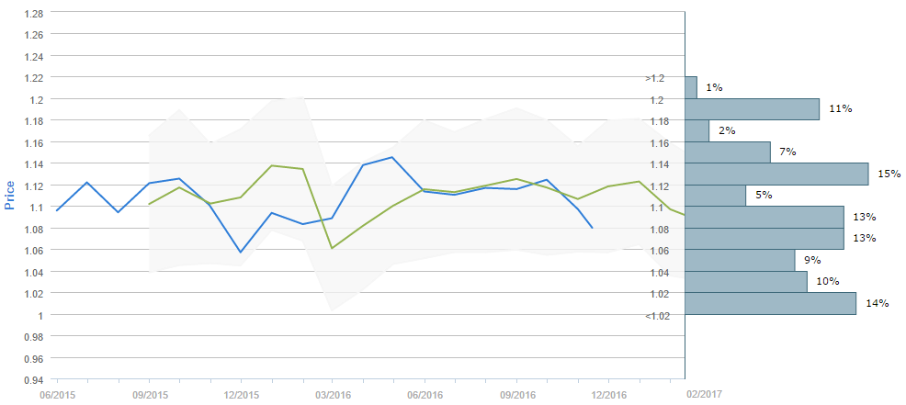Select the 11% histogram bar
Viewport: 906px width, 405px height.
pyautogui.click(x=752, y=109)
